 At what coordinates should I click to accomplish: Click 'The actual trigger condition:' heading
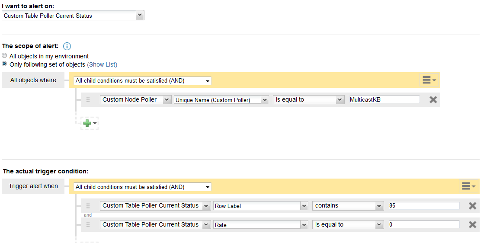[45, 171]
